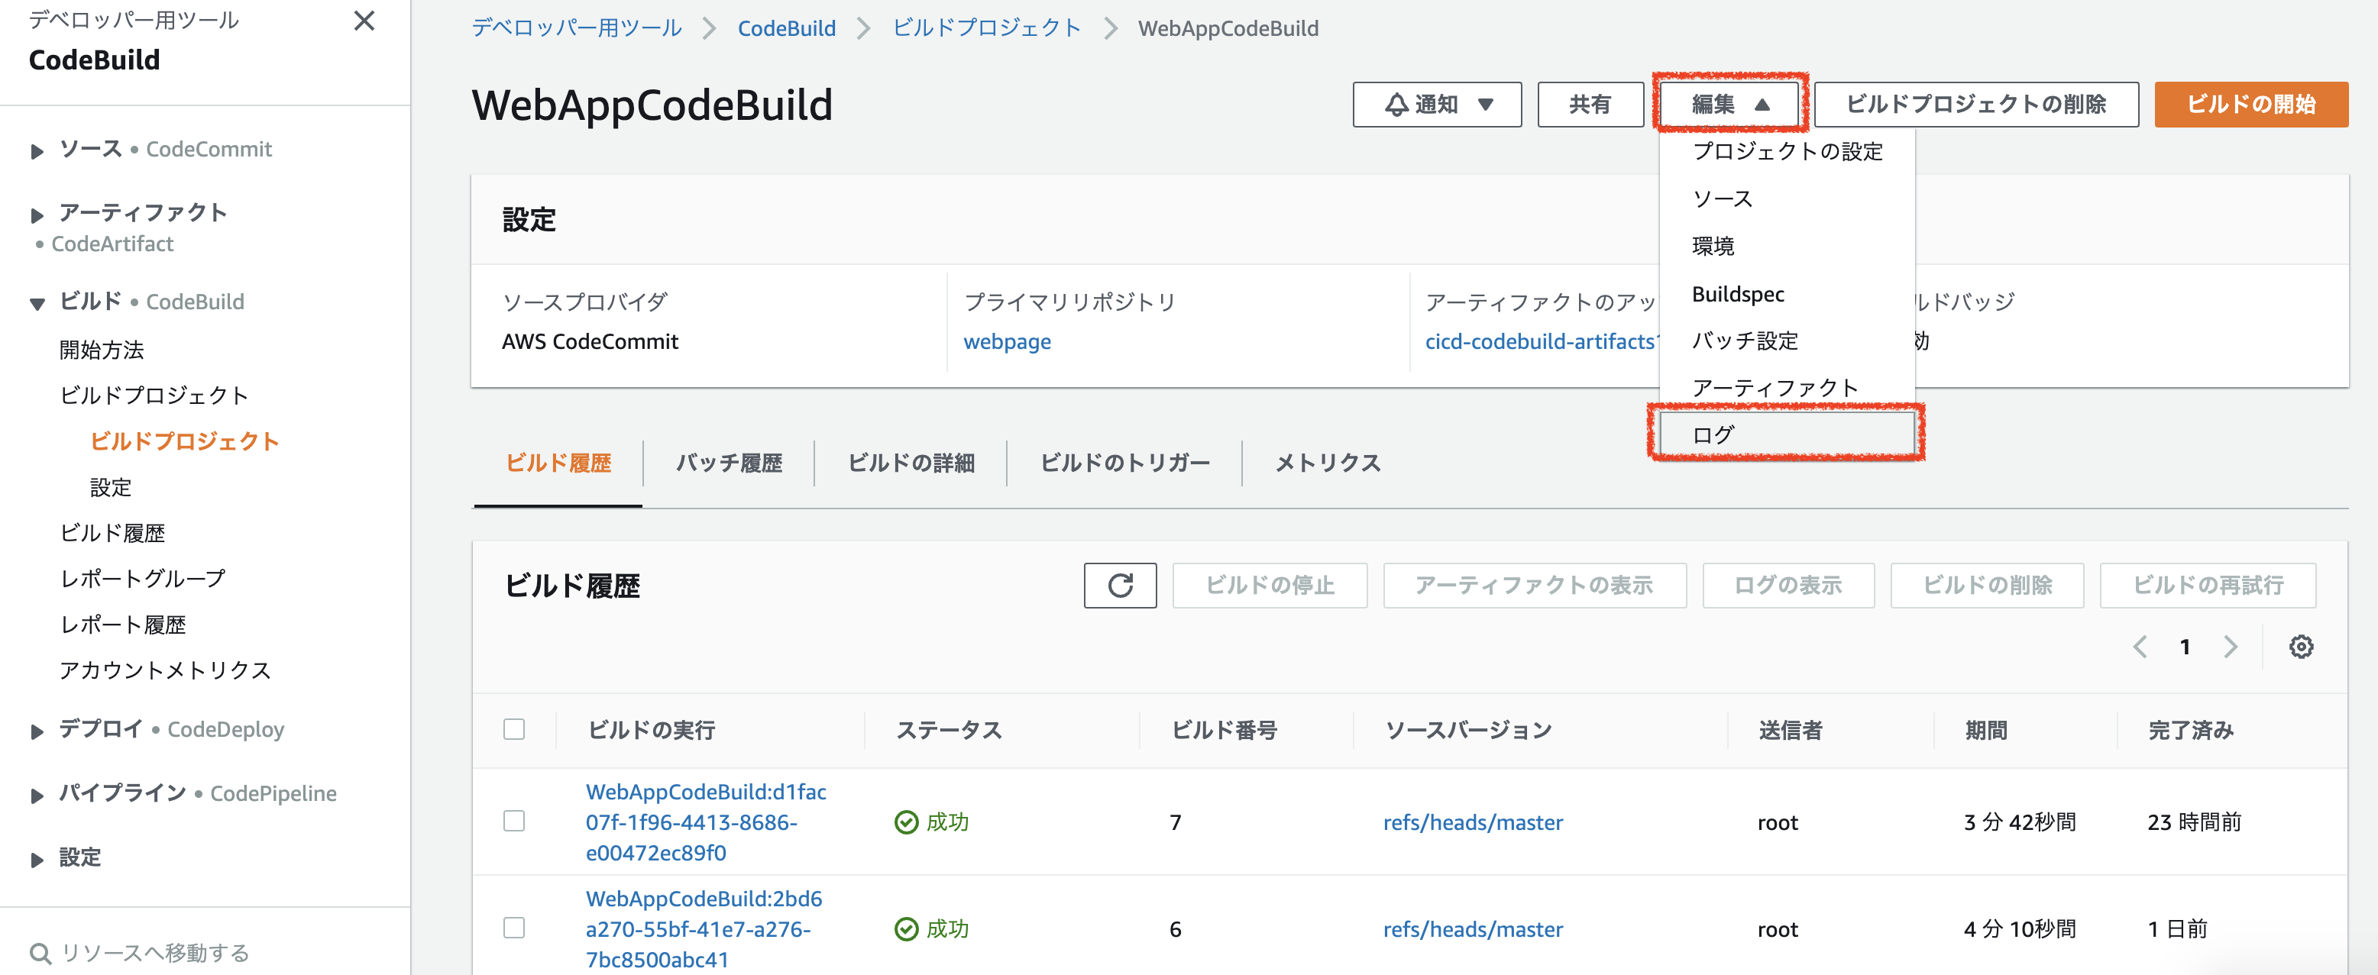Screen dimensions: 2378x975
Task: Go to previous page of builds
Action: [x=2140, y=647]
